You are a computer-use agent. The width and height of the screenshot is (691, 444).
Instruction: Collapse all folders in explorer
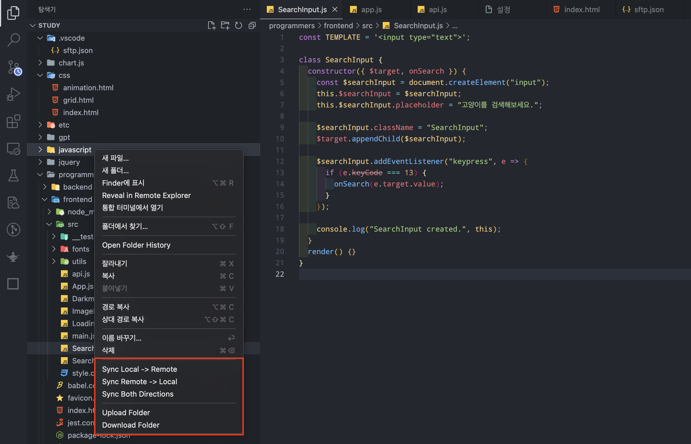(x=252, y=25)
